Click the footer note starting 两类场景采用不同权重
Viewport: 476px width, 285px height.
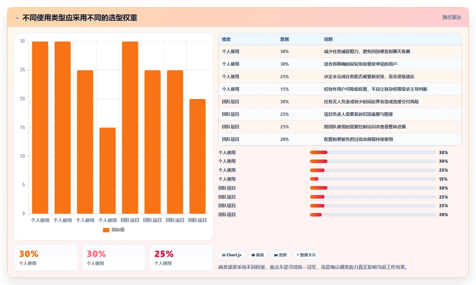coord(313,267)
